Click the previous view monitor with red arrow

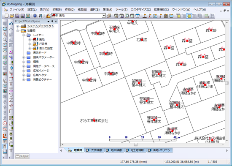5,91
